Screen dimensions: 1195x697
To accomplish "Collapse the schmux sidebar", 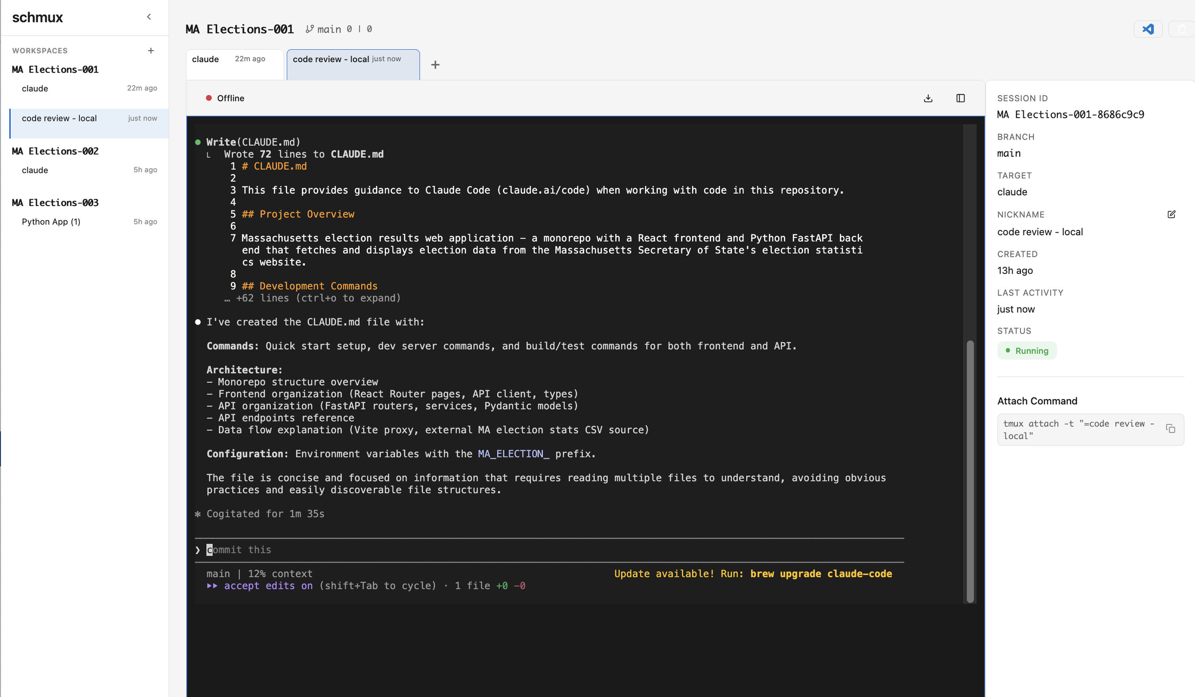I will point(149,17).
